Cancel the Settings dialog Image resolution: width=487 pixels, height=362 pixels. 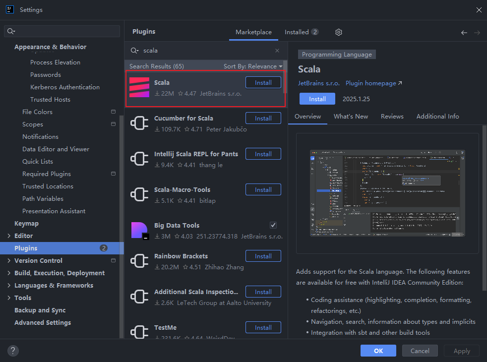420,351
